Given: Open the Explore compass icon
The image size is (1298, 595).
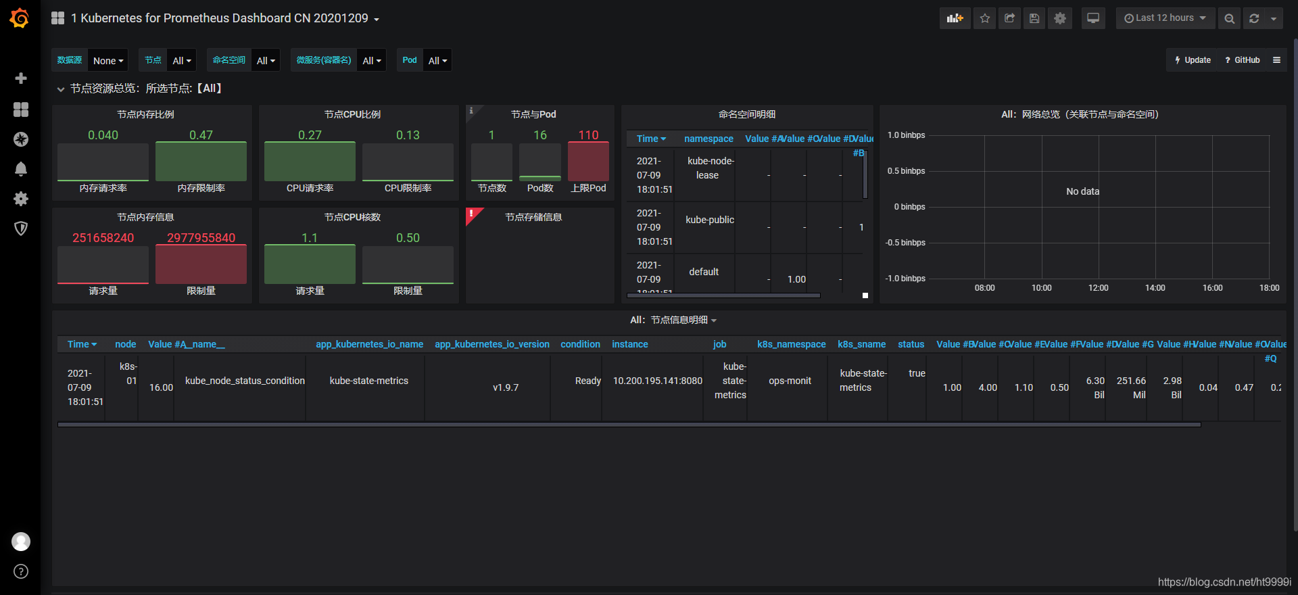Looking at the screenshot, I should point(21,139).
